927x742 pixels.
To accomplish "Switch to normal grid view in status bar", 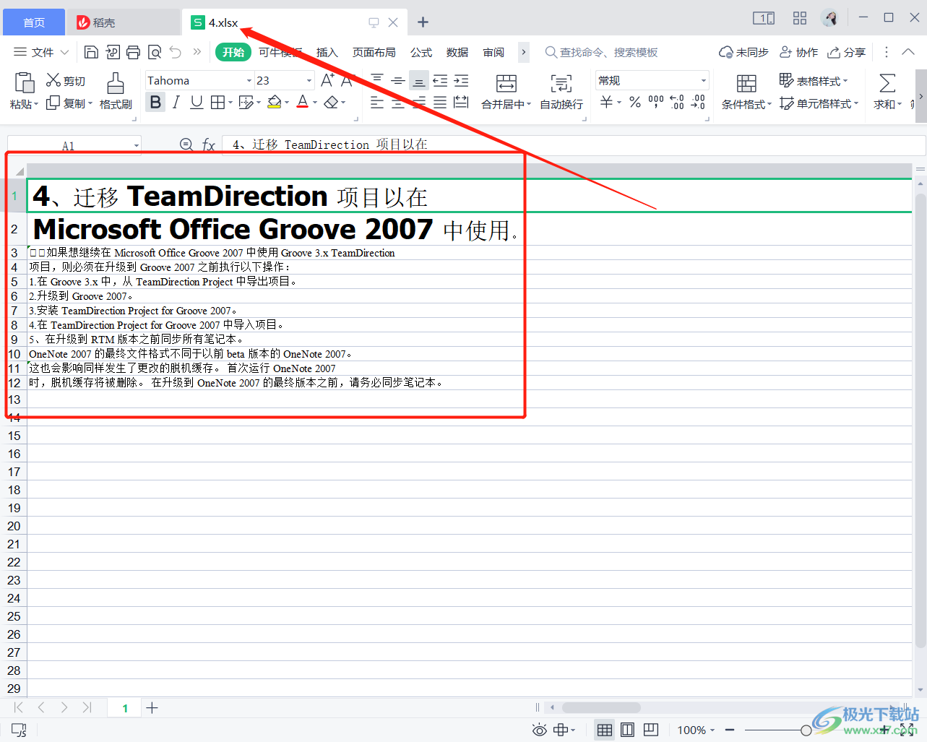I will click(605, 730).
